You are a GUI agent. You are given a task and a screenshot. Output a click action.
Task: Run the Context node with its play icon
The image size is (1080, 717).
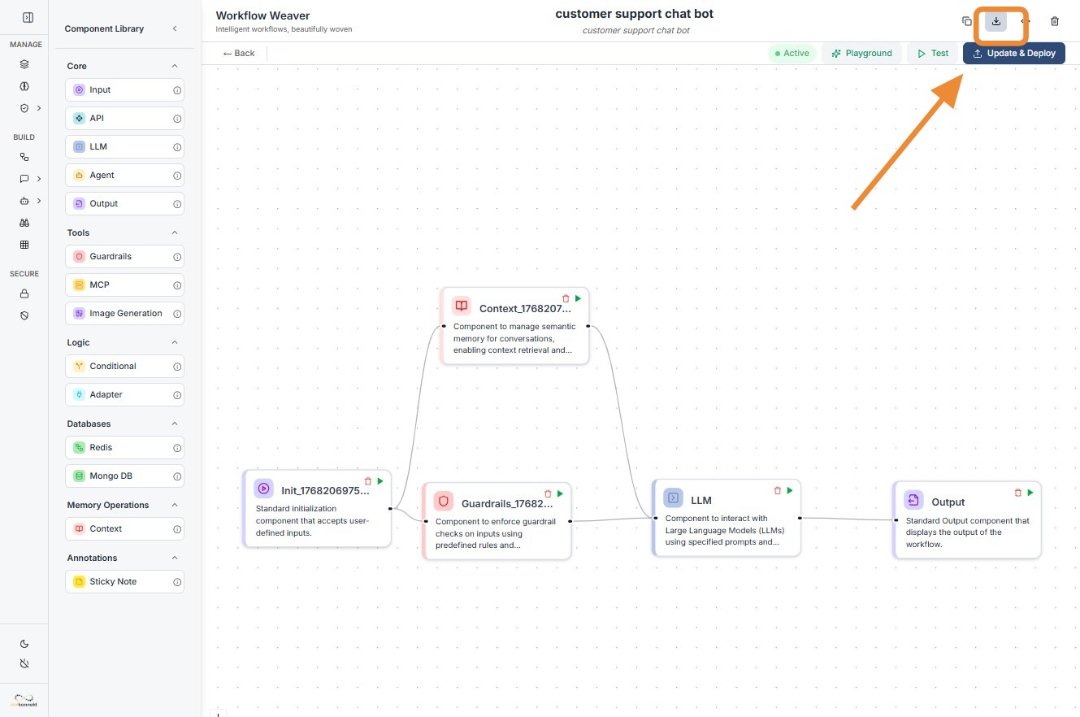(x=578, y=298)
